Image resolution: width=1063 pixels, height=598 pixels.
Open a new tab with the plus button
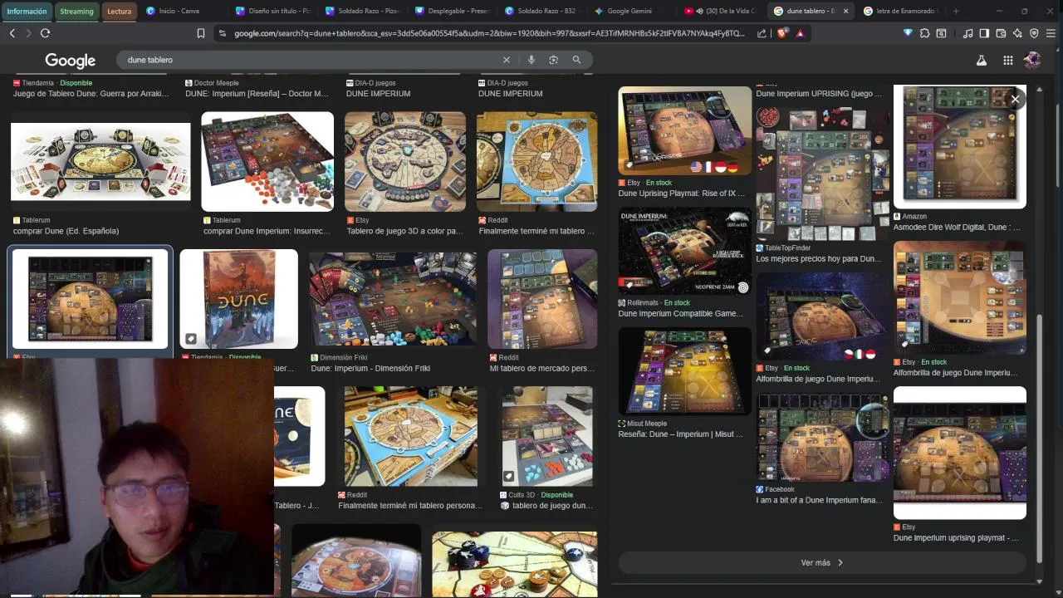coord(956,11)
